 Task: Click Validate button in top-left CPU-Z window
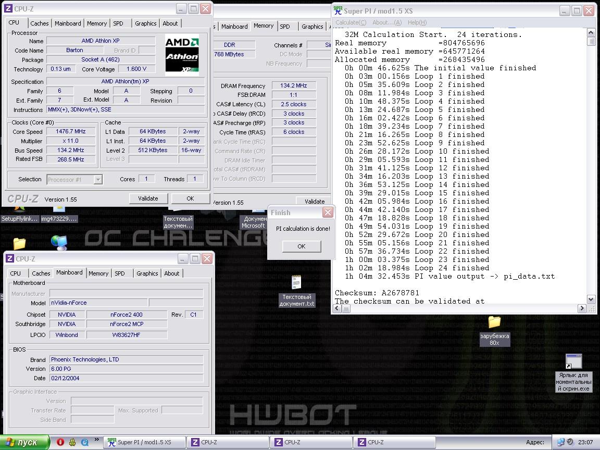148,198
